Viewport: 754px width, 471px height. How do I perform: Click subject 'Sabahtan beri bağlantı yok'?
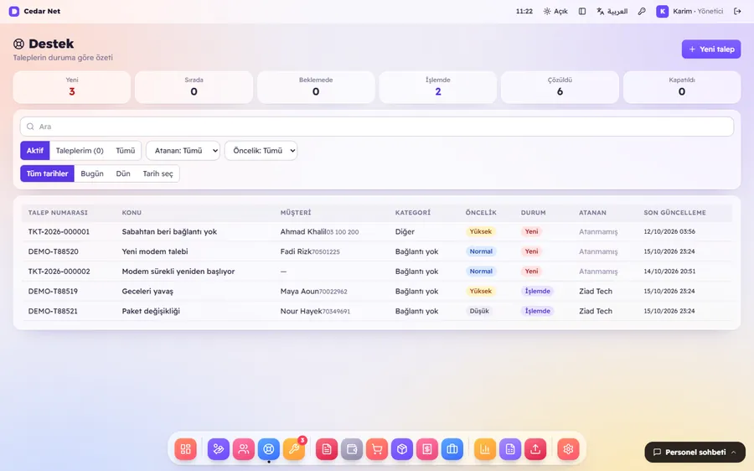pyautogui.click(x=169, y=231)
